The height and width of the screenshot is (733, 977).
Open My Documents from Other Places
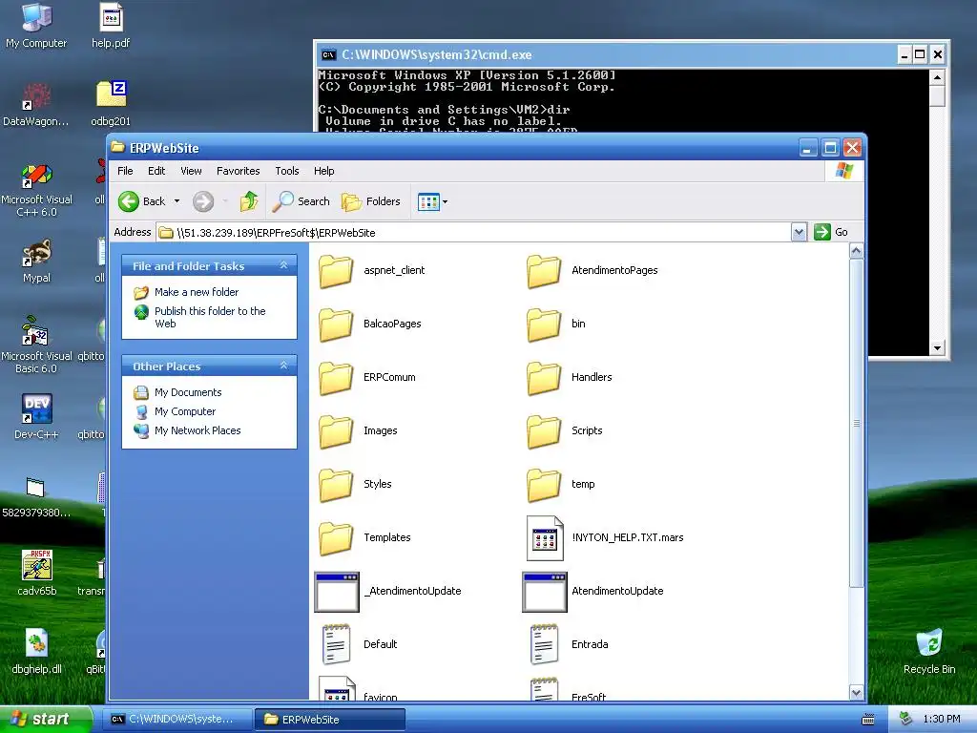188,392
